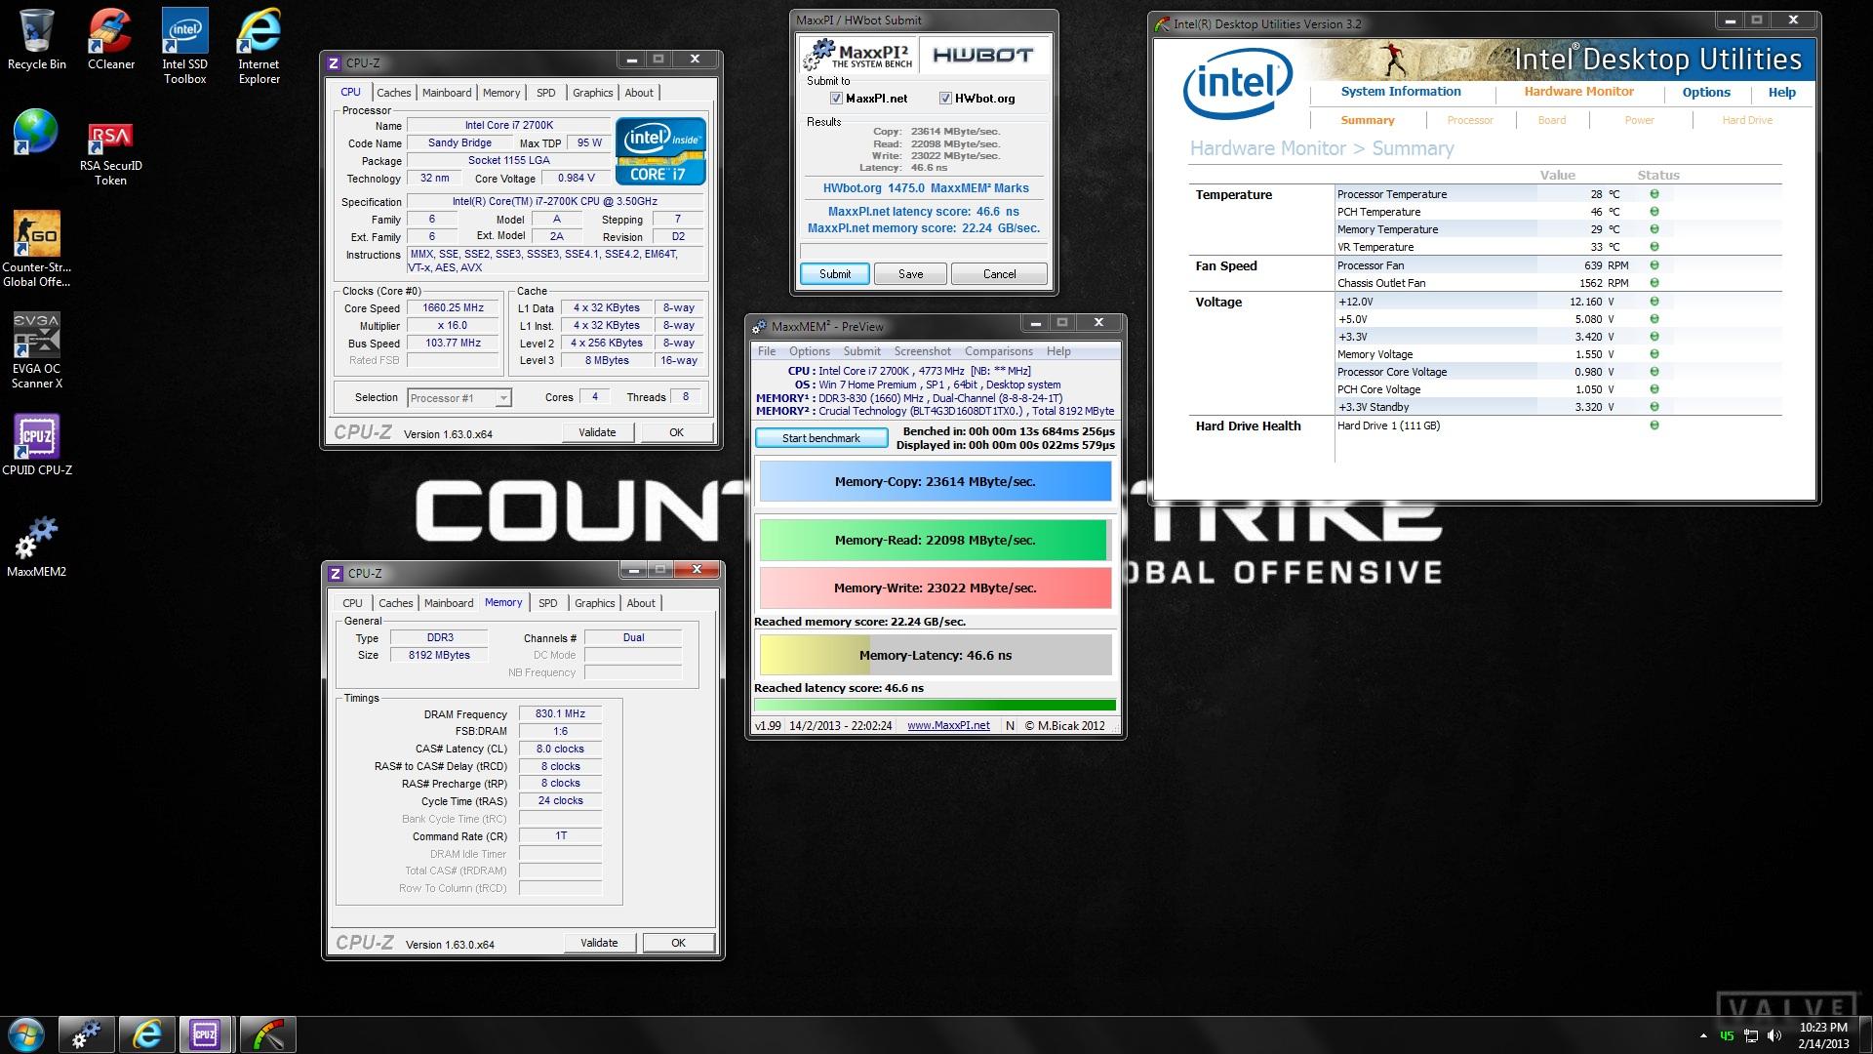The width and height of the screenshot is (1873, 1054).
Task: Open EVGA OC Scanner X desktop icon
Action: (37, 351)
